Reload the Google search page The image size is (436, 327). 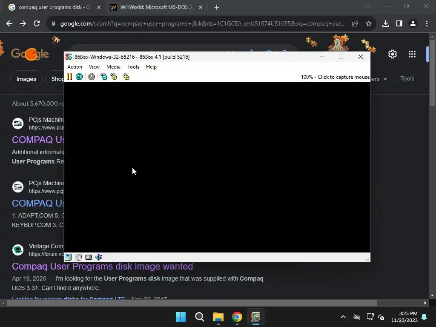37,24
